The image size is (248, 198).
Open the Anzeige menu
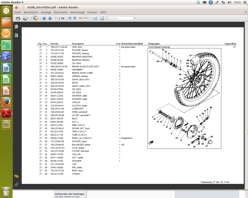[46, 12]
